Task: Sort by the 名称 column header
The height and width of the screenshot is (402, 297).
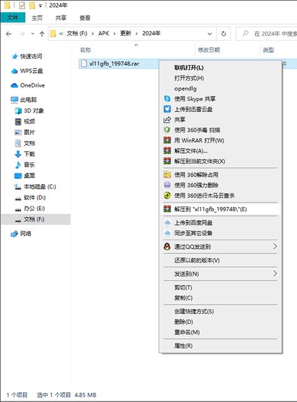Action: pos(85,50)
